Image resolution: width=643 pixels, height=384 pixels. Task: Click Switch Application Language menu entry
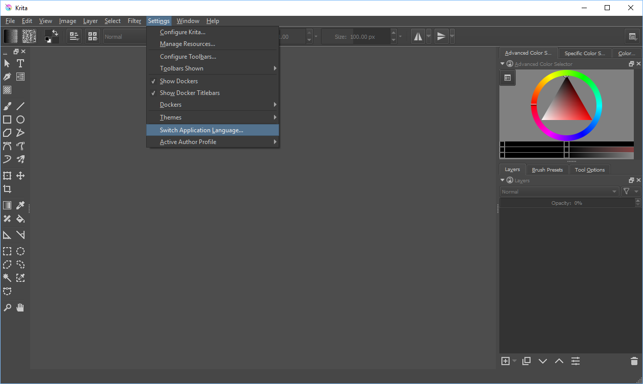[201, 130]
